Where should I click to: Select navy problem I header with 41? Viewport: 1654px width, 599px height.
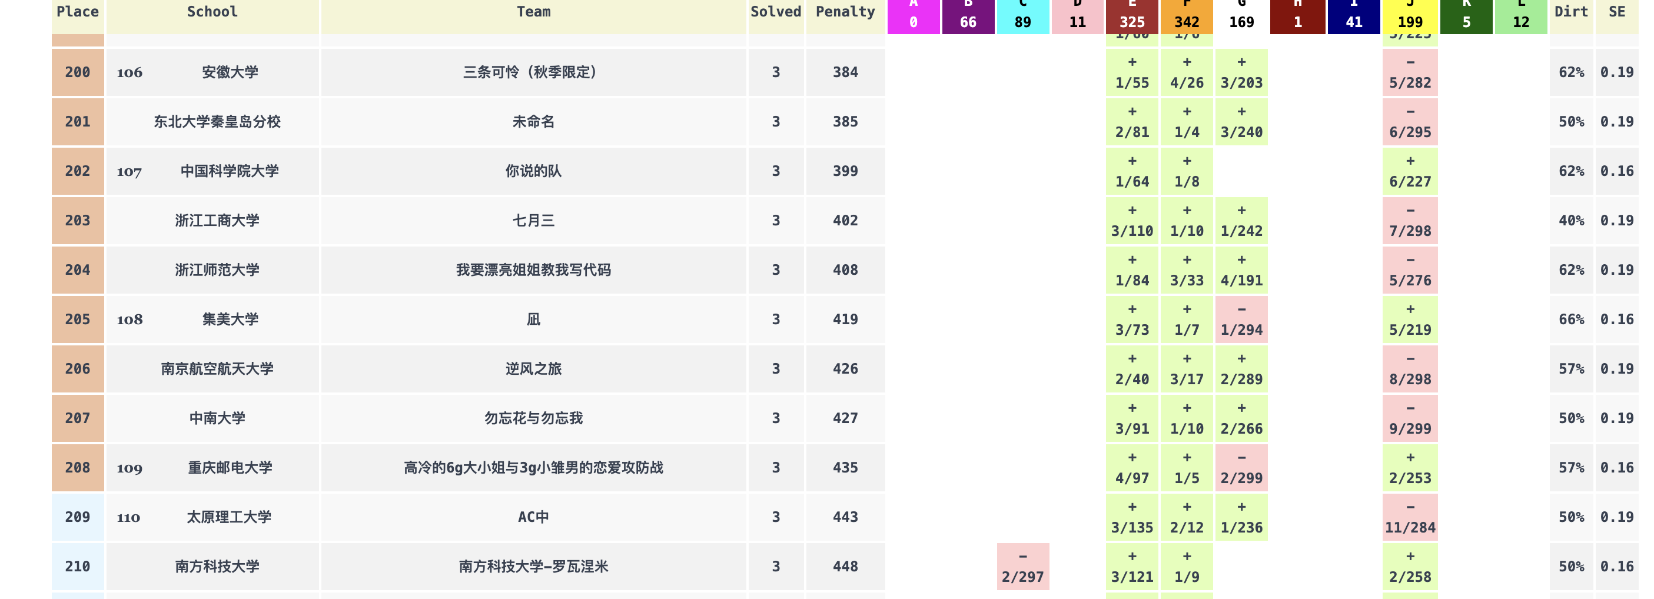(x=1354, y=15)
